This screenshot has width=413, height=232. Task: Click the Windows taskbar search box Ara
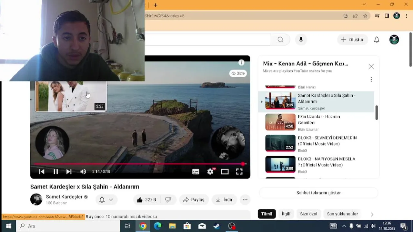point(68,226)
